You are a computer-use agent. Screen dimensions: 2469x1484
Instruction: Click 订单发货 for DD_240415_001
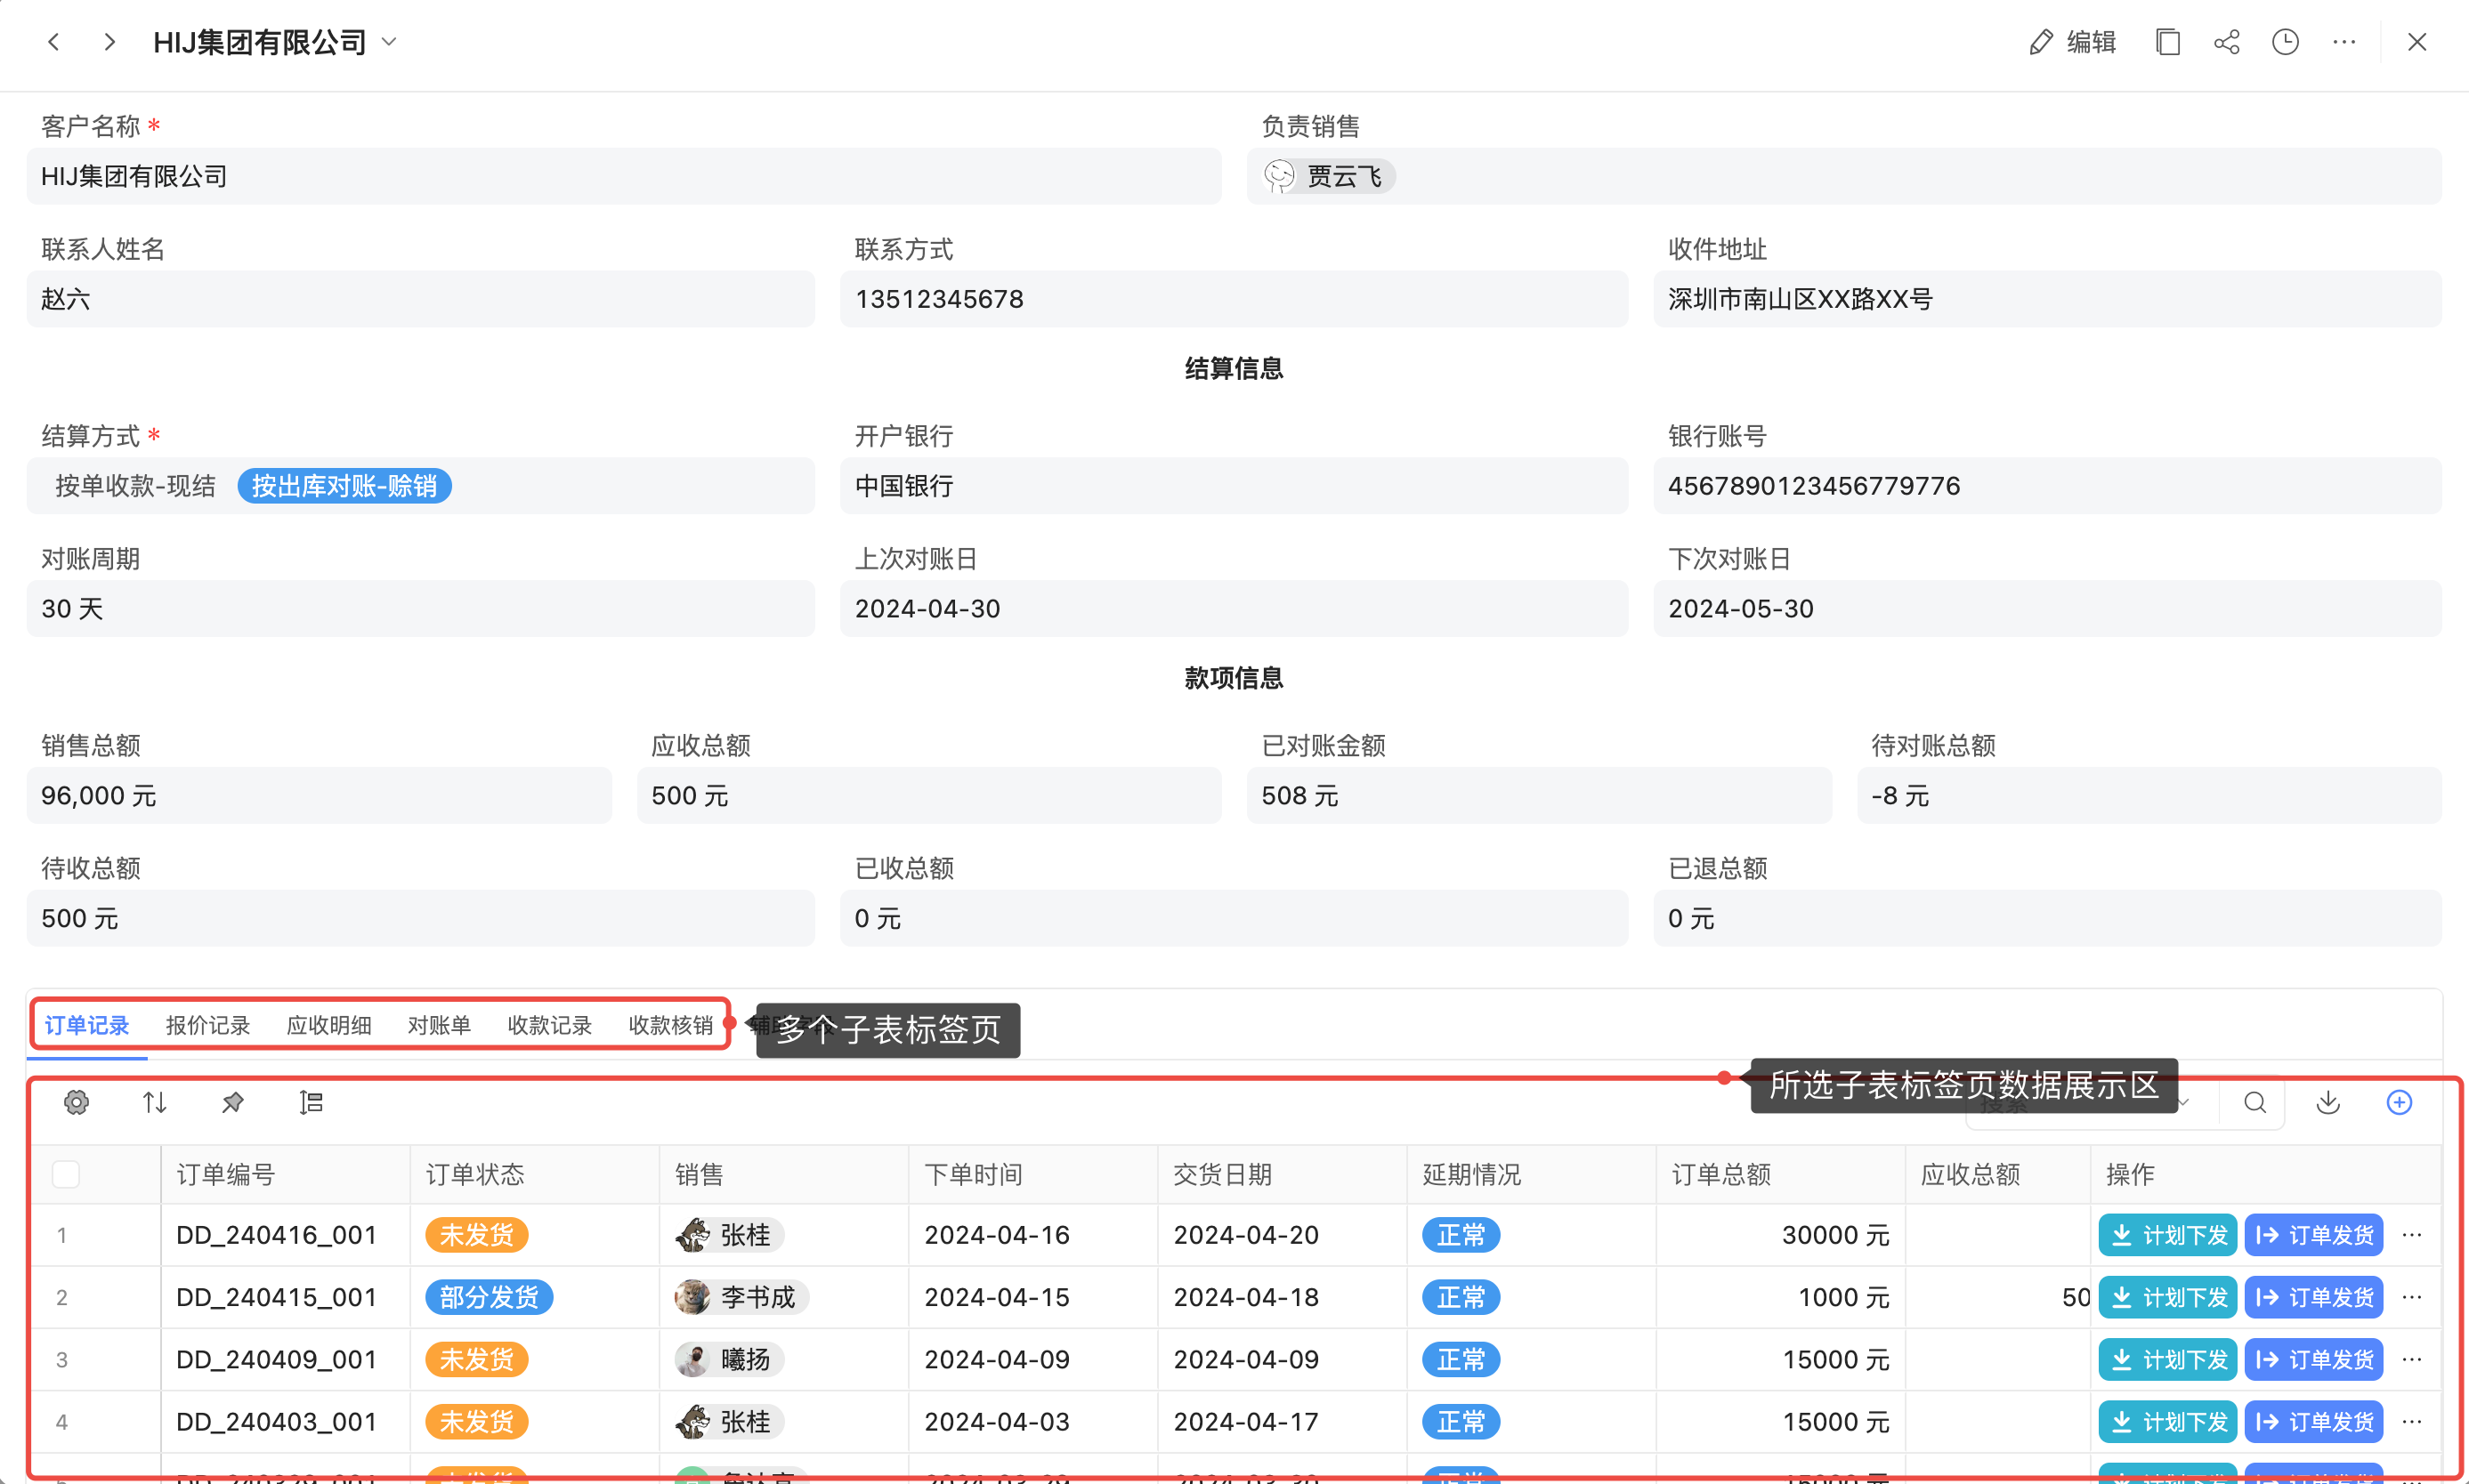coord(2314,1297)
